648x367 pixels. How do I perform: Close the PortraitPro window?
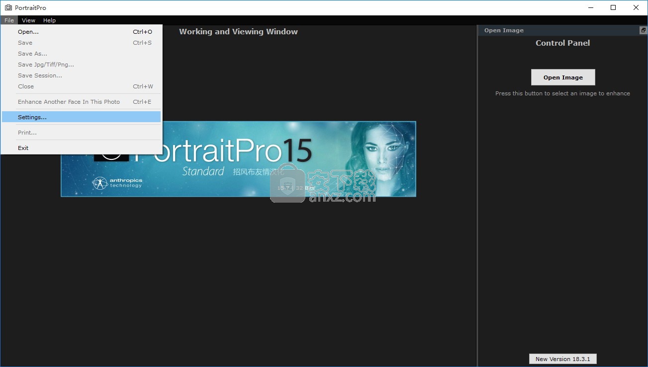pos(636,7)
